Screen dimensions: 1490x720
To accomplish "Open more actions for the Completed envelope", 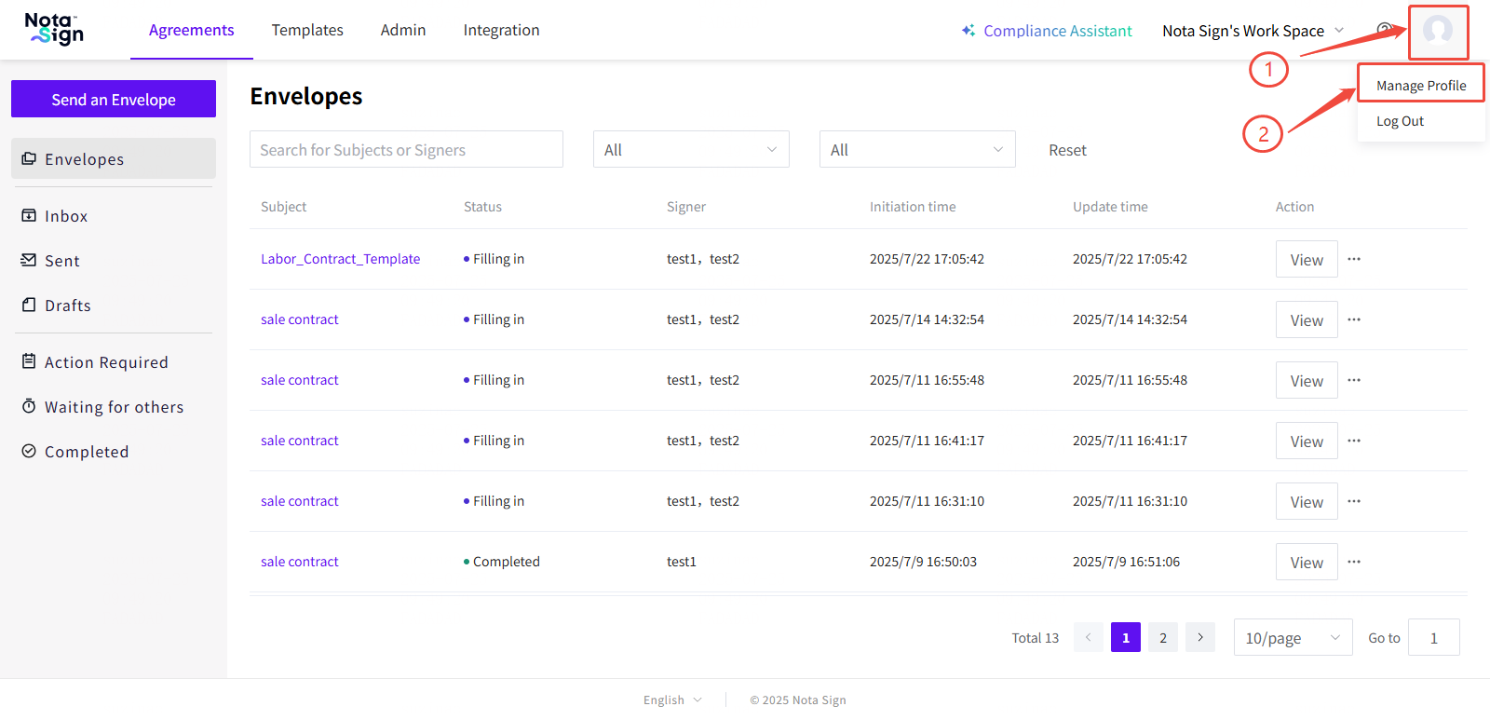I will tap(1354, 562).
